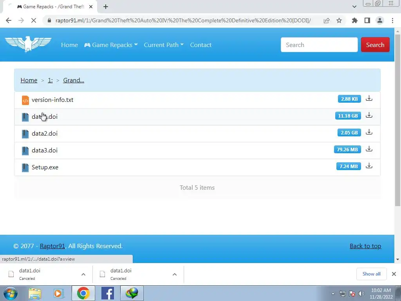Click the 11.18 GB size badge
Viewport: 401px width, 301px height.
click(x=348, y=116)
